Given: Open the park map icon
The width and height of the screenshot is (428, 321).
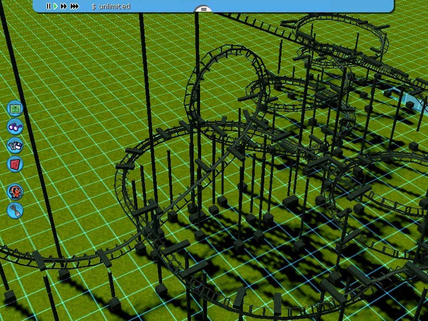Looking at the screenshot, I should click(x=16, y=109).
